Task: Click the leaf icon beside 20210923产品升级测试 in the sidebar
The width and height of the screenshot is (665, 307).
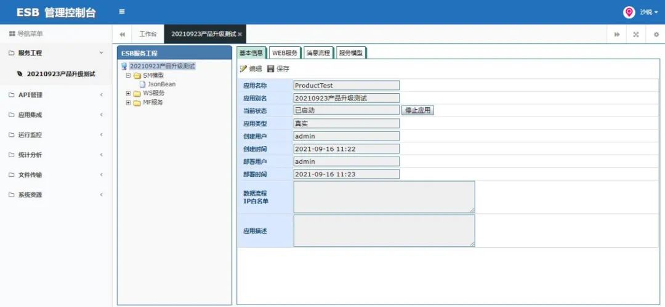Action: [20, 74]
